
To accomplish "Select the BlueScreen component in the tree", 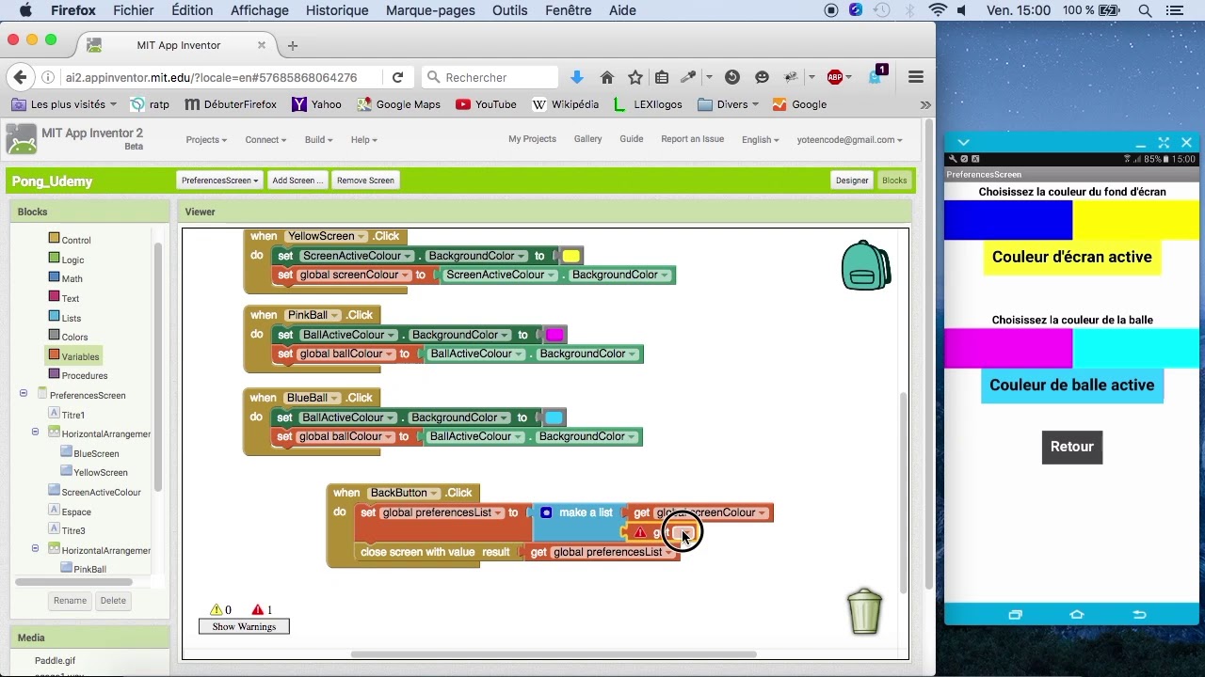I will (96, 453).
